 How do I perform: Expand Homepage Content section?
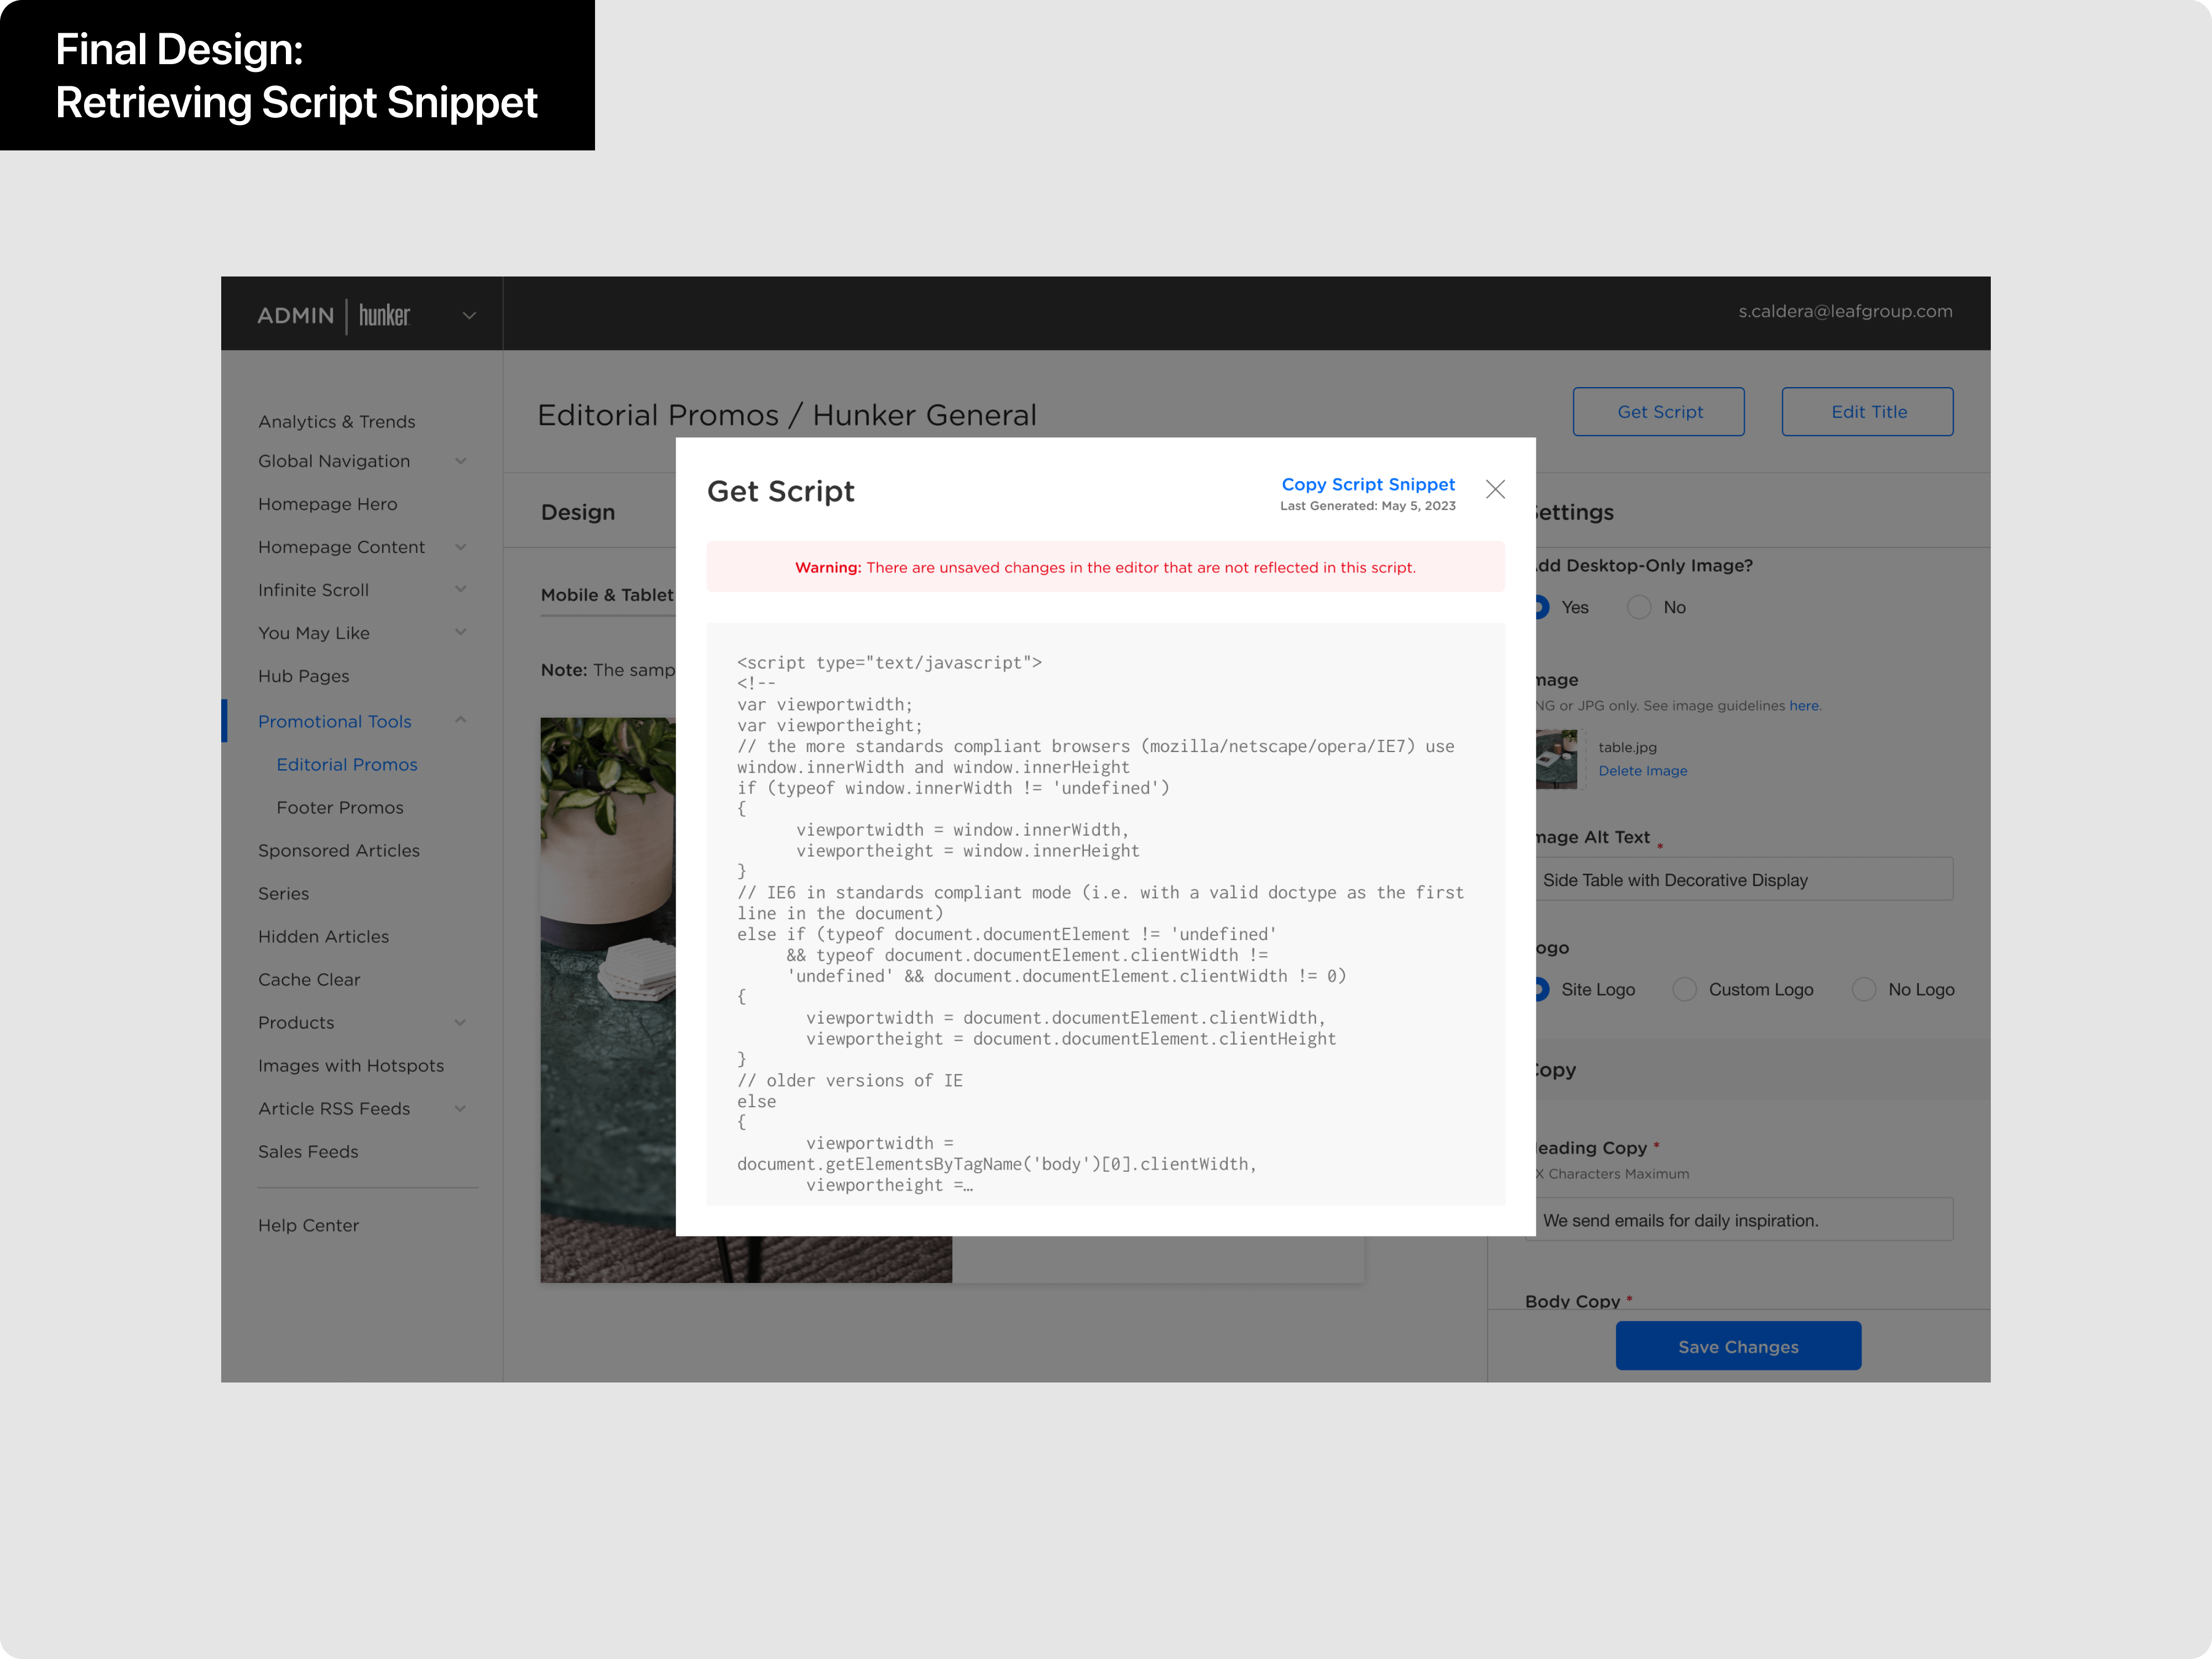click(461, 547)
